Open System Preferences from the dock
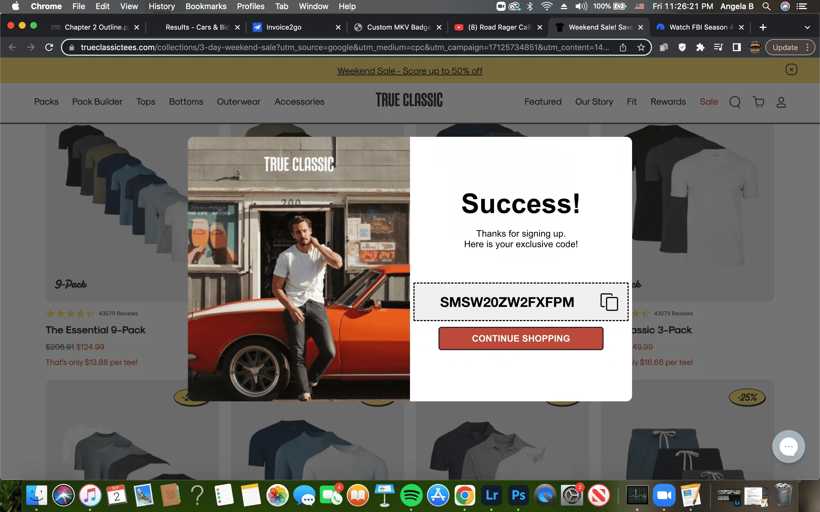This screenshot has height=512, width=820. pyautogui.click(x=572, y=496)
